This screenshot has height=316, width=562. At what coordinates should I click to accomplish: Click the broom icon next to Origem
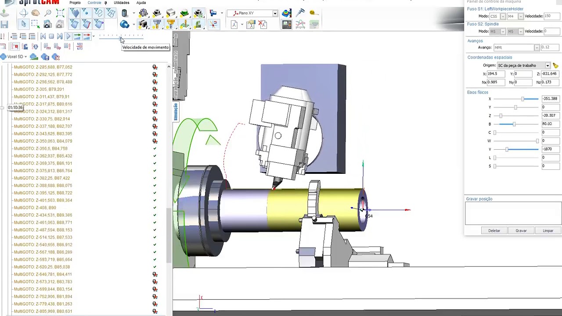point(555,65)
